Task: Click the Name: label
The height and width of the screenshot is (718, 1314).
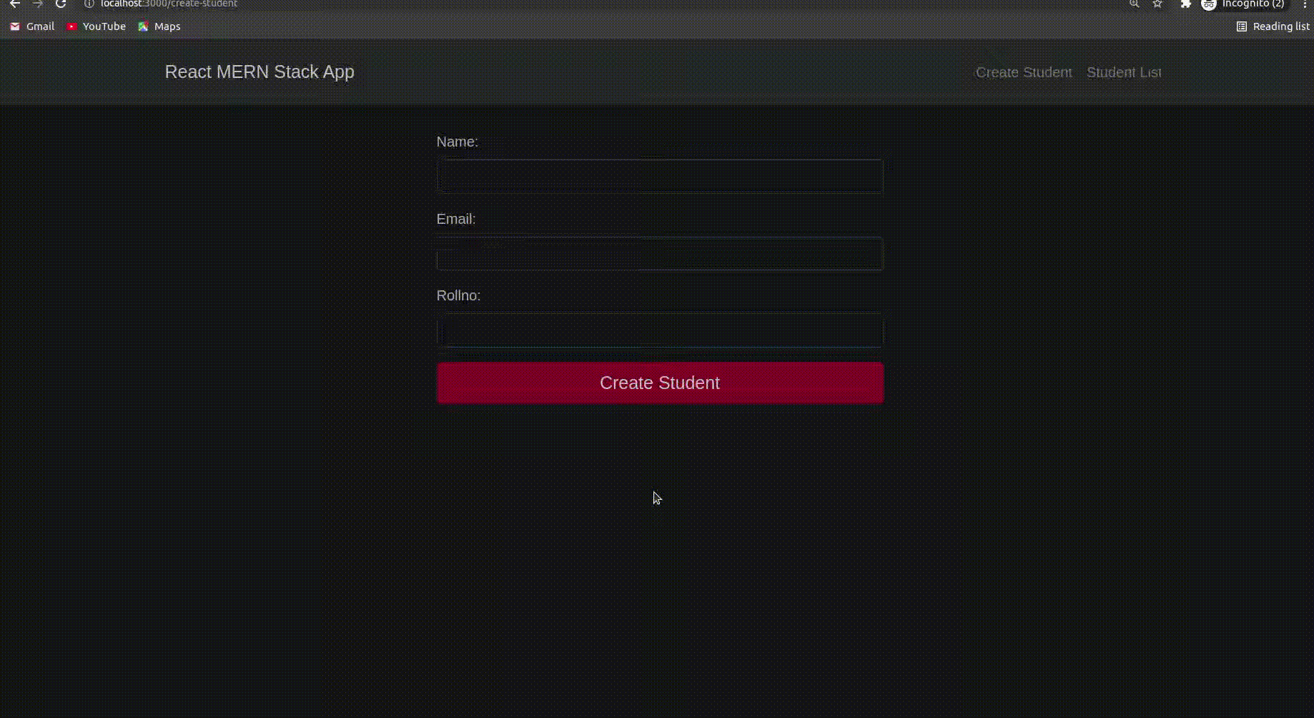Action: click(x=458, y=142)
